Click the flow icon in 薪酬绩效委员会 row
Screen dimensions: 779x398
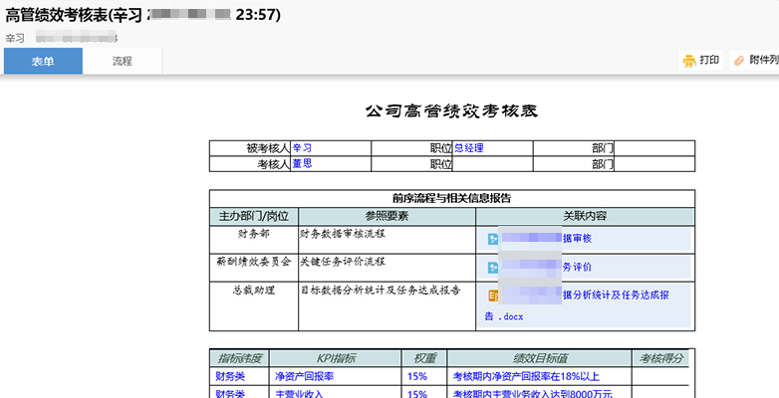click(x=492, y=267)
